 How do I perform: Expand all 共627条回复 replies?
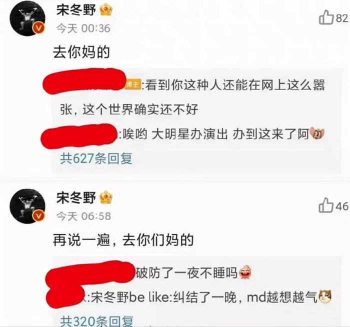pos(96,158)
